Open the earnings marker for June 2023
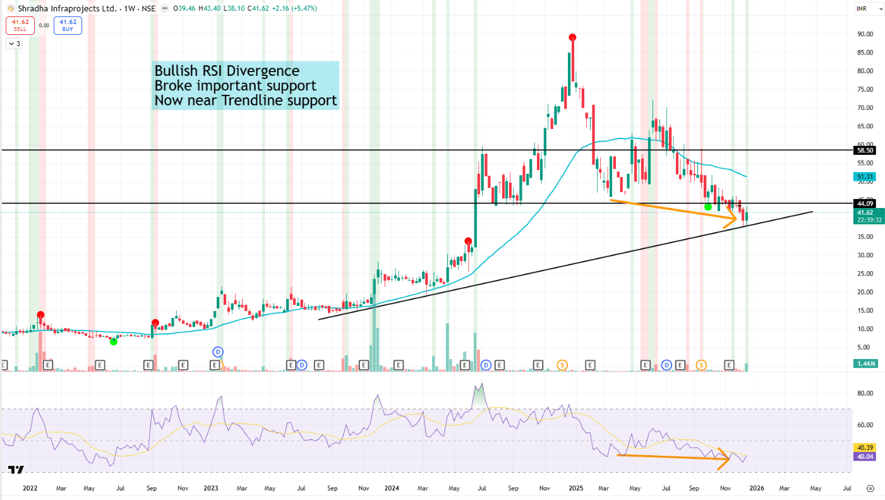Image resolution: width=885 pixels, height=500 pixels. [x=291, y=365]
